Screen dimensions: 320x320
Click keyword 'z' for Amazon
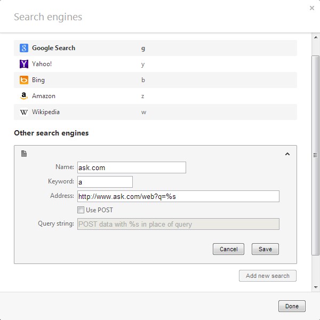(142, 96)
